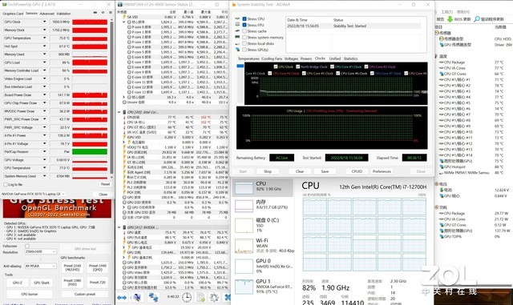Click Custom preset button in FurMark
This screenshot has width=513, height=305.
click(85, 295)
